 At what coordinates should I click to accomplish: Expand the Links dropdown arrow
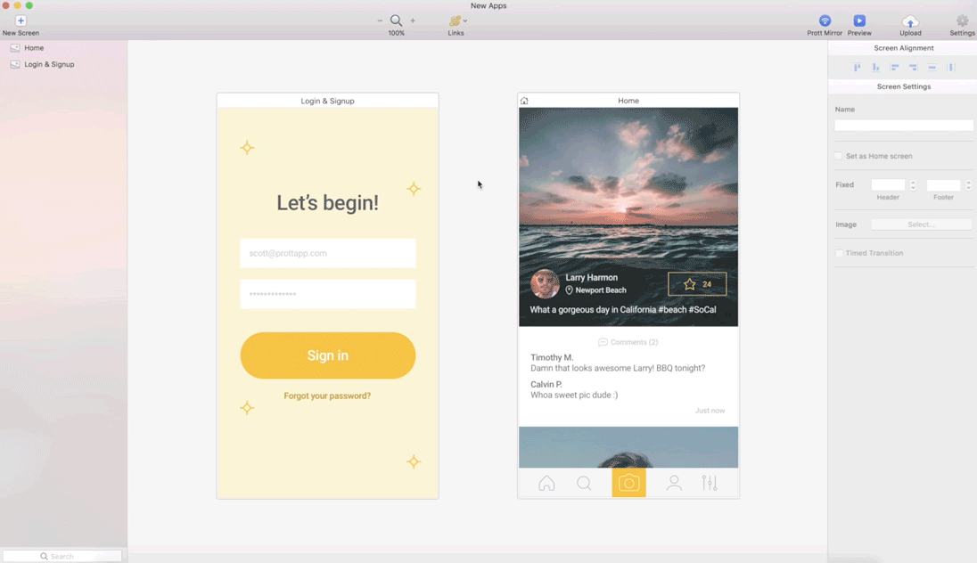[465, 21]
